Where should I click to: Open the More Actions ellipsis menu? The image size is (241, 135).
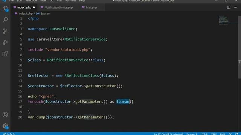coord(235,7)
